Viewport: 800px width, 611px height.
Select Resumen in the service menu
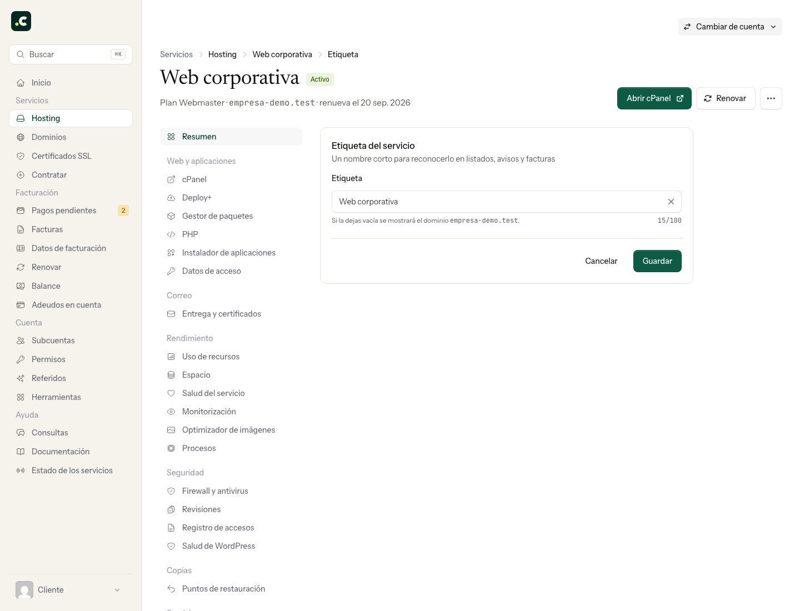[231, 137]
